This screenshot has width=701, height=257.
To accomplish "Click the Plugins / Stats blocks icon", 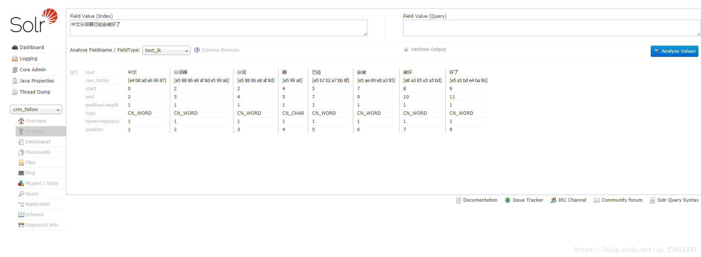I will [x=21, y=183].
